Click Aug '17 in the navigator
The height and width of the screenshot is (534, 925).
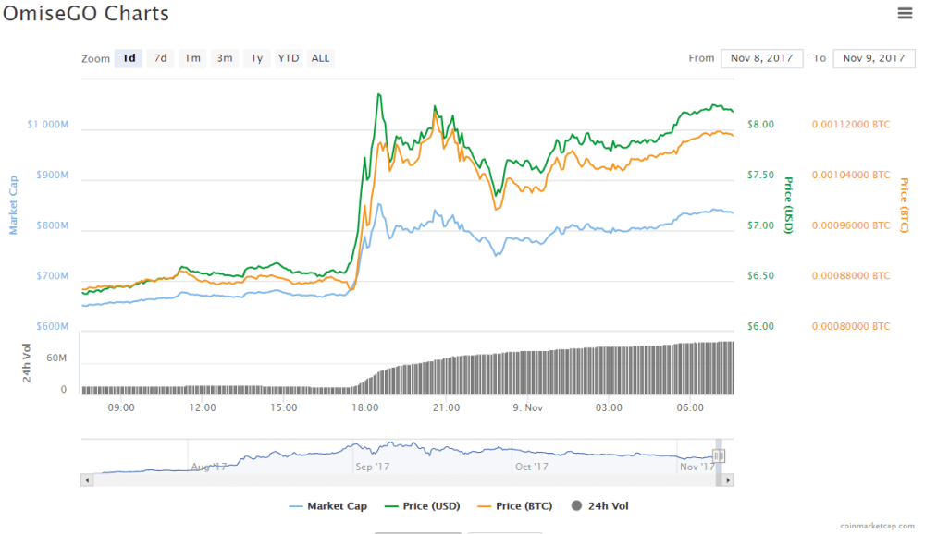[209, 467]
